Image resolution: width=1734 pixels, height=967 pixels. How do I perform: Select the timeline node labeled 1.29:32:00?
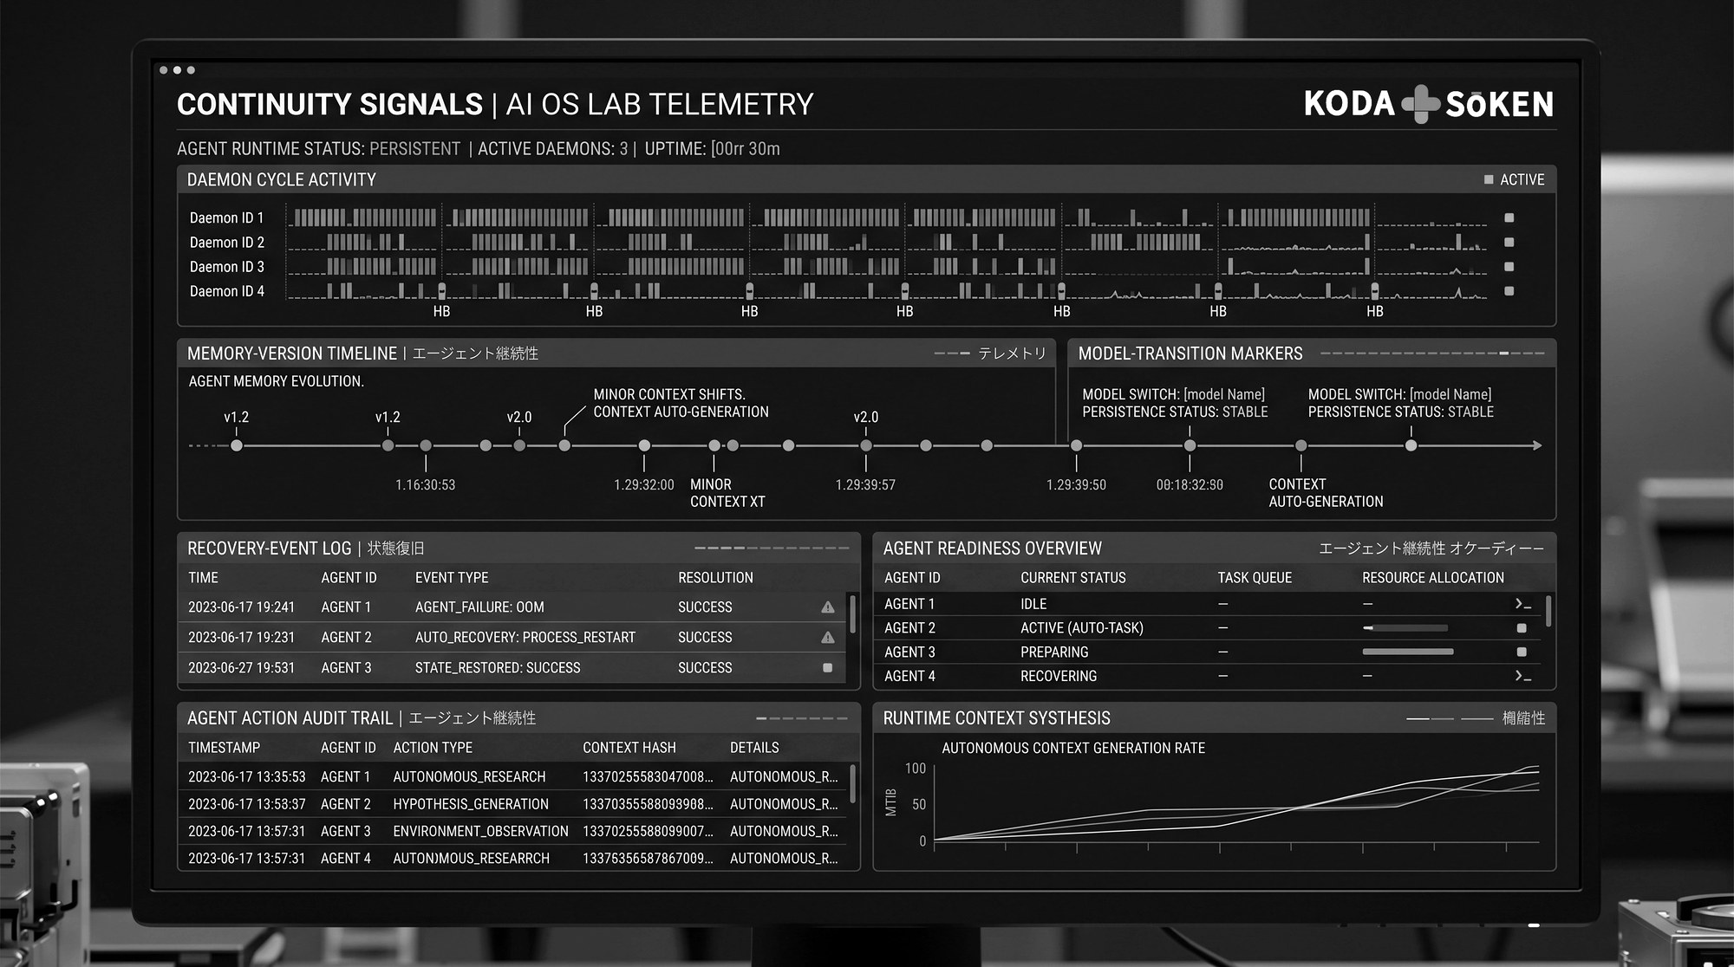644,445
